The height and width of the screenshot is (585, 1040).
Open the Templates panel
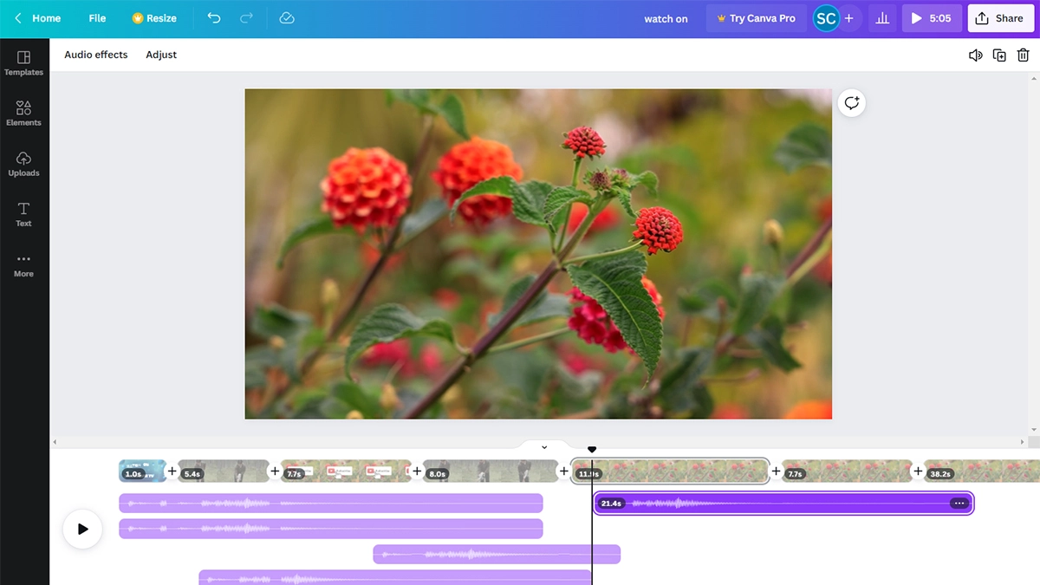[23, 62]
